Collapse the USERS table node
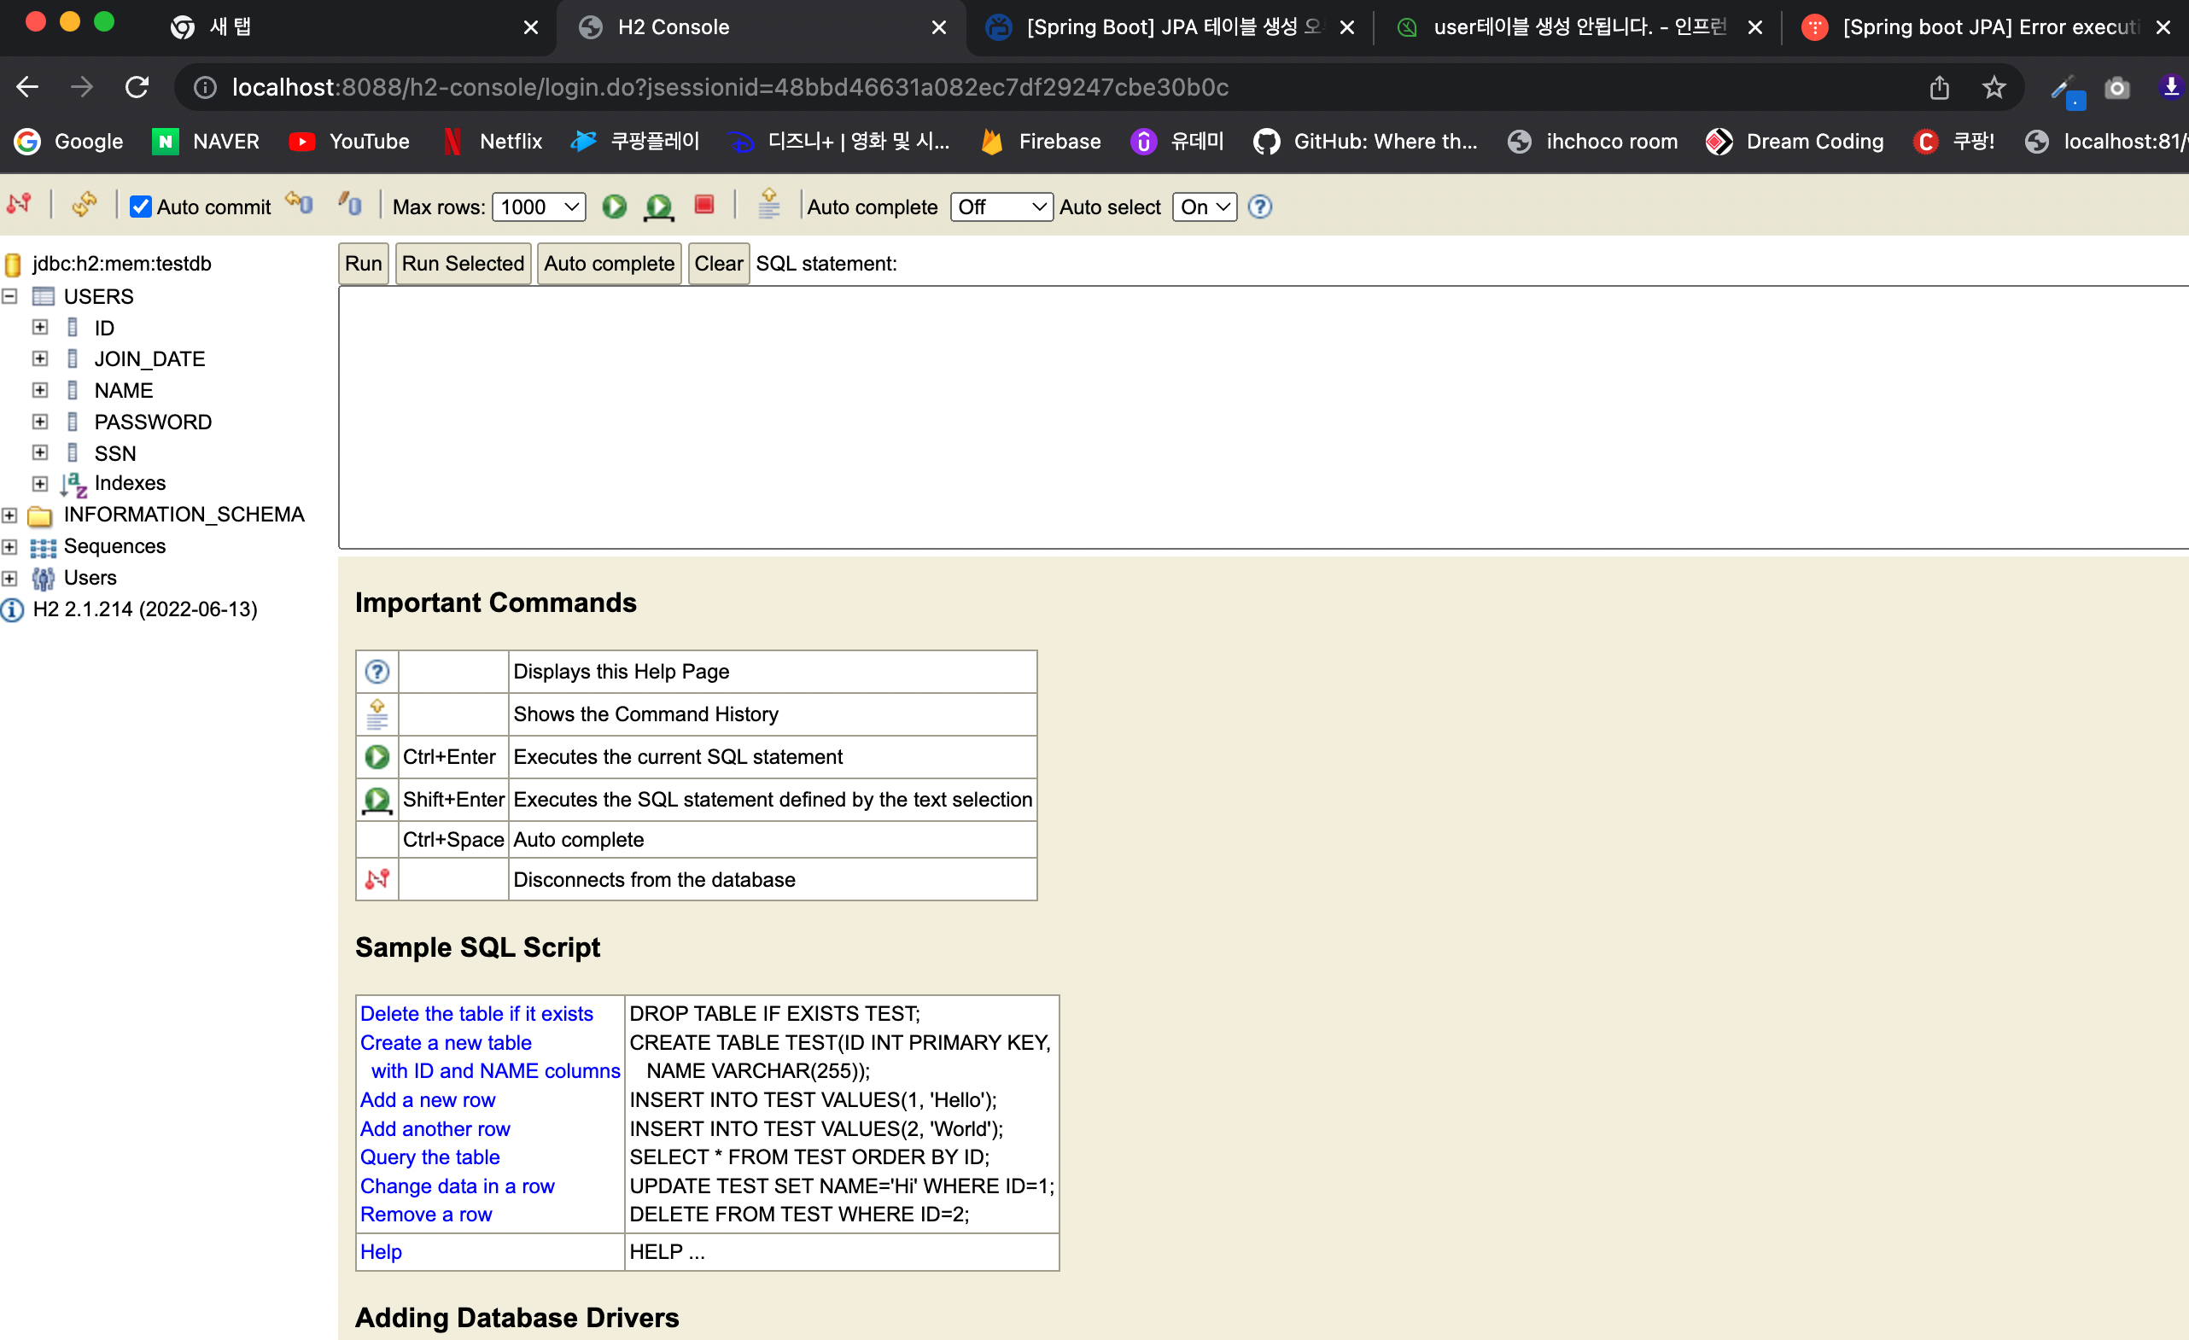Image resolution: width=2189 pixels, height=1340 pixels. pos(9,295)
